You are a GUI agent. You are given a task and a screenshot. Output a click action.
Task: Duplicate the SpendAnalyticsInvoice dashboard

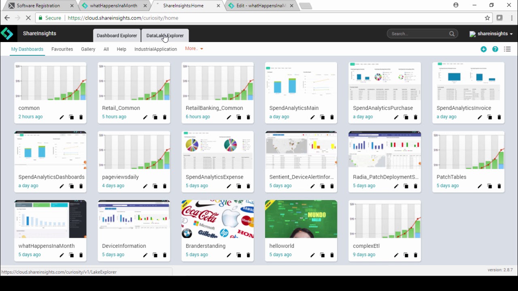[490, 117]
